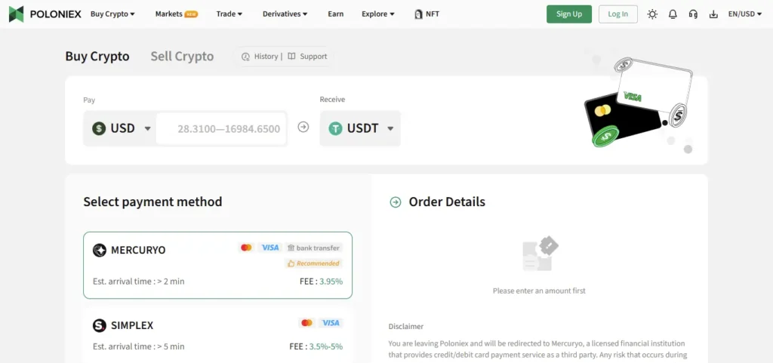The height and width of the screenshot is (363, 773).
Task: Click the Mercuryo logo icon
Action: pyautogui.click(x=100, y=251)
